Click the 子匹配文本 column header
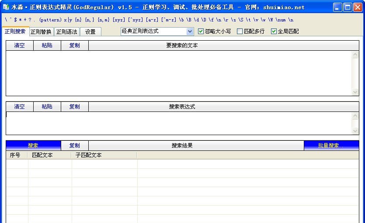 [104, 155]
